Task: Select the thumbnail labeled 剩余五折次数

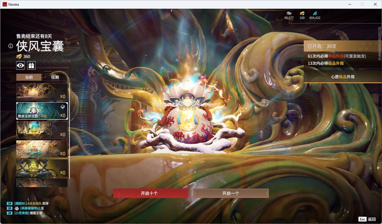Action: [42, 111]
